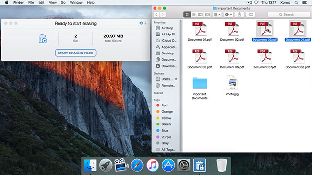Open the Finder menu
Image resolution: width=312 pixels, height=175 pixels.
(19, 2)
